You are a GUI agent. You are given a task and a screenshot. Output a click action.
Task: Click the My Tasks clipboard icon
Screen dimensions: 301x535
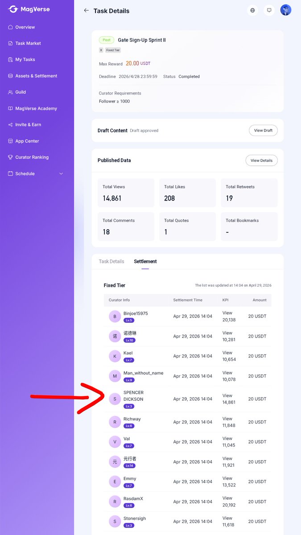[x=11, y=59]
